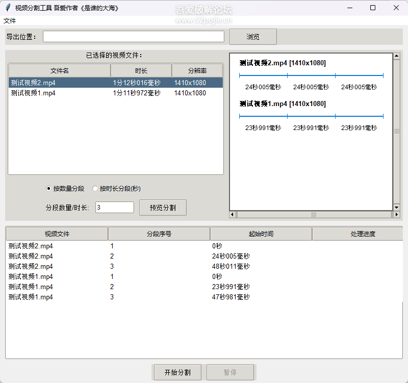Select 测试视频2.mp4 row in file list
This screenshot has width=408, height=383.
click(x=116, y=83)
